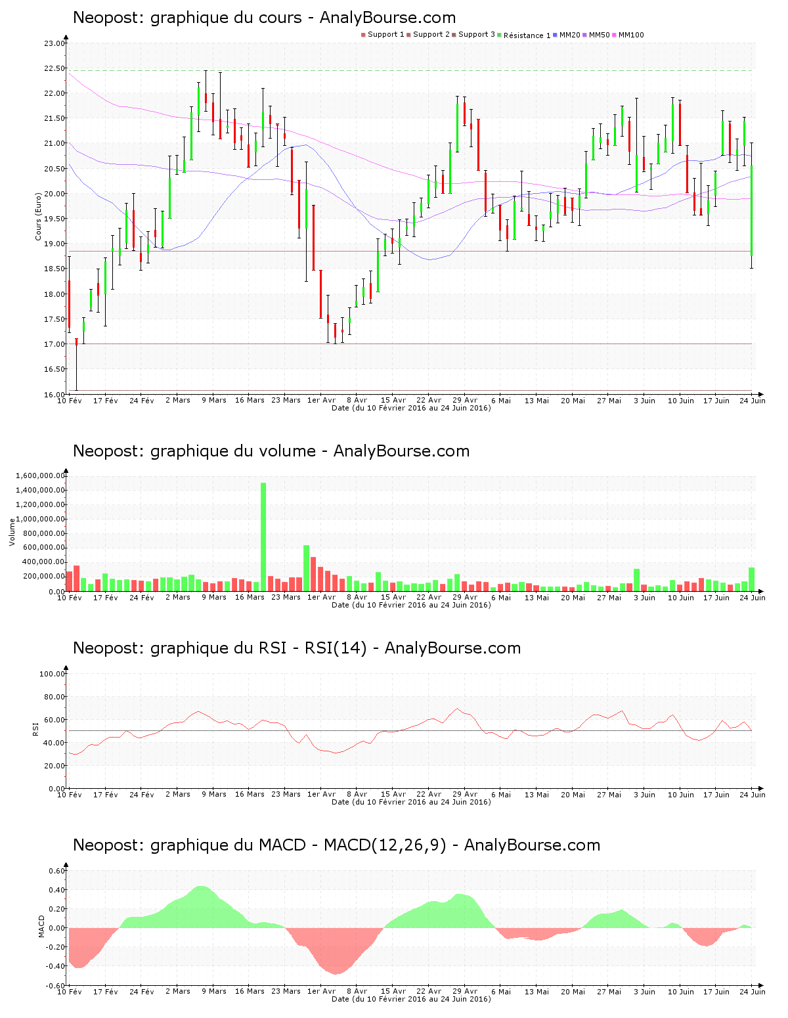Click the 60.00 RSI axis value
This screenshot has width=788, height=1018.
click(x=55, y=720)
